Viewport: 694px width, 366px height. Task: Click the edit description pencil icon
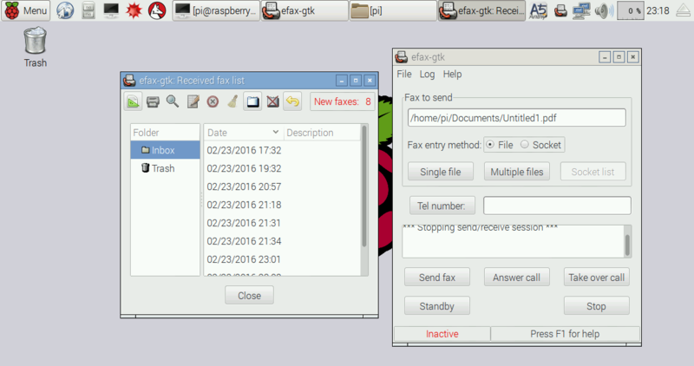(x=193, y=101)
